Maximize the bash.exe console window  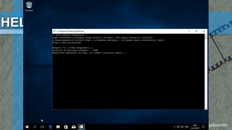click(x=196, y=31)
